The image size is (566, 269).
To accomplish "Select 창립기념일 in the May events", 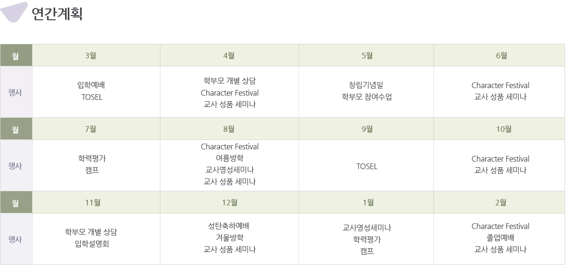I will pos(366,86).
